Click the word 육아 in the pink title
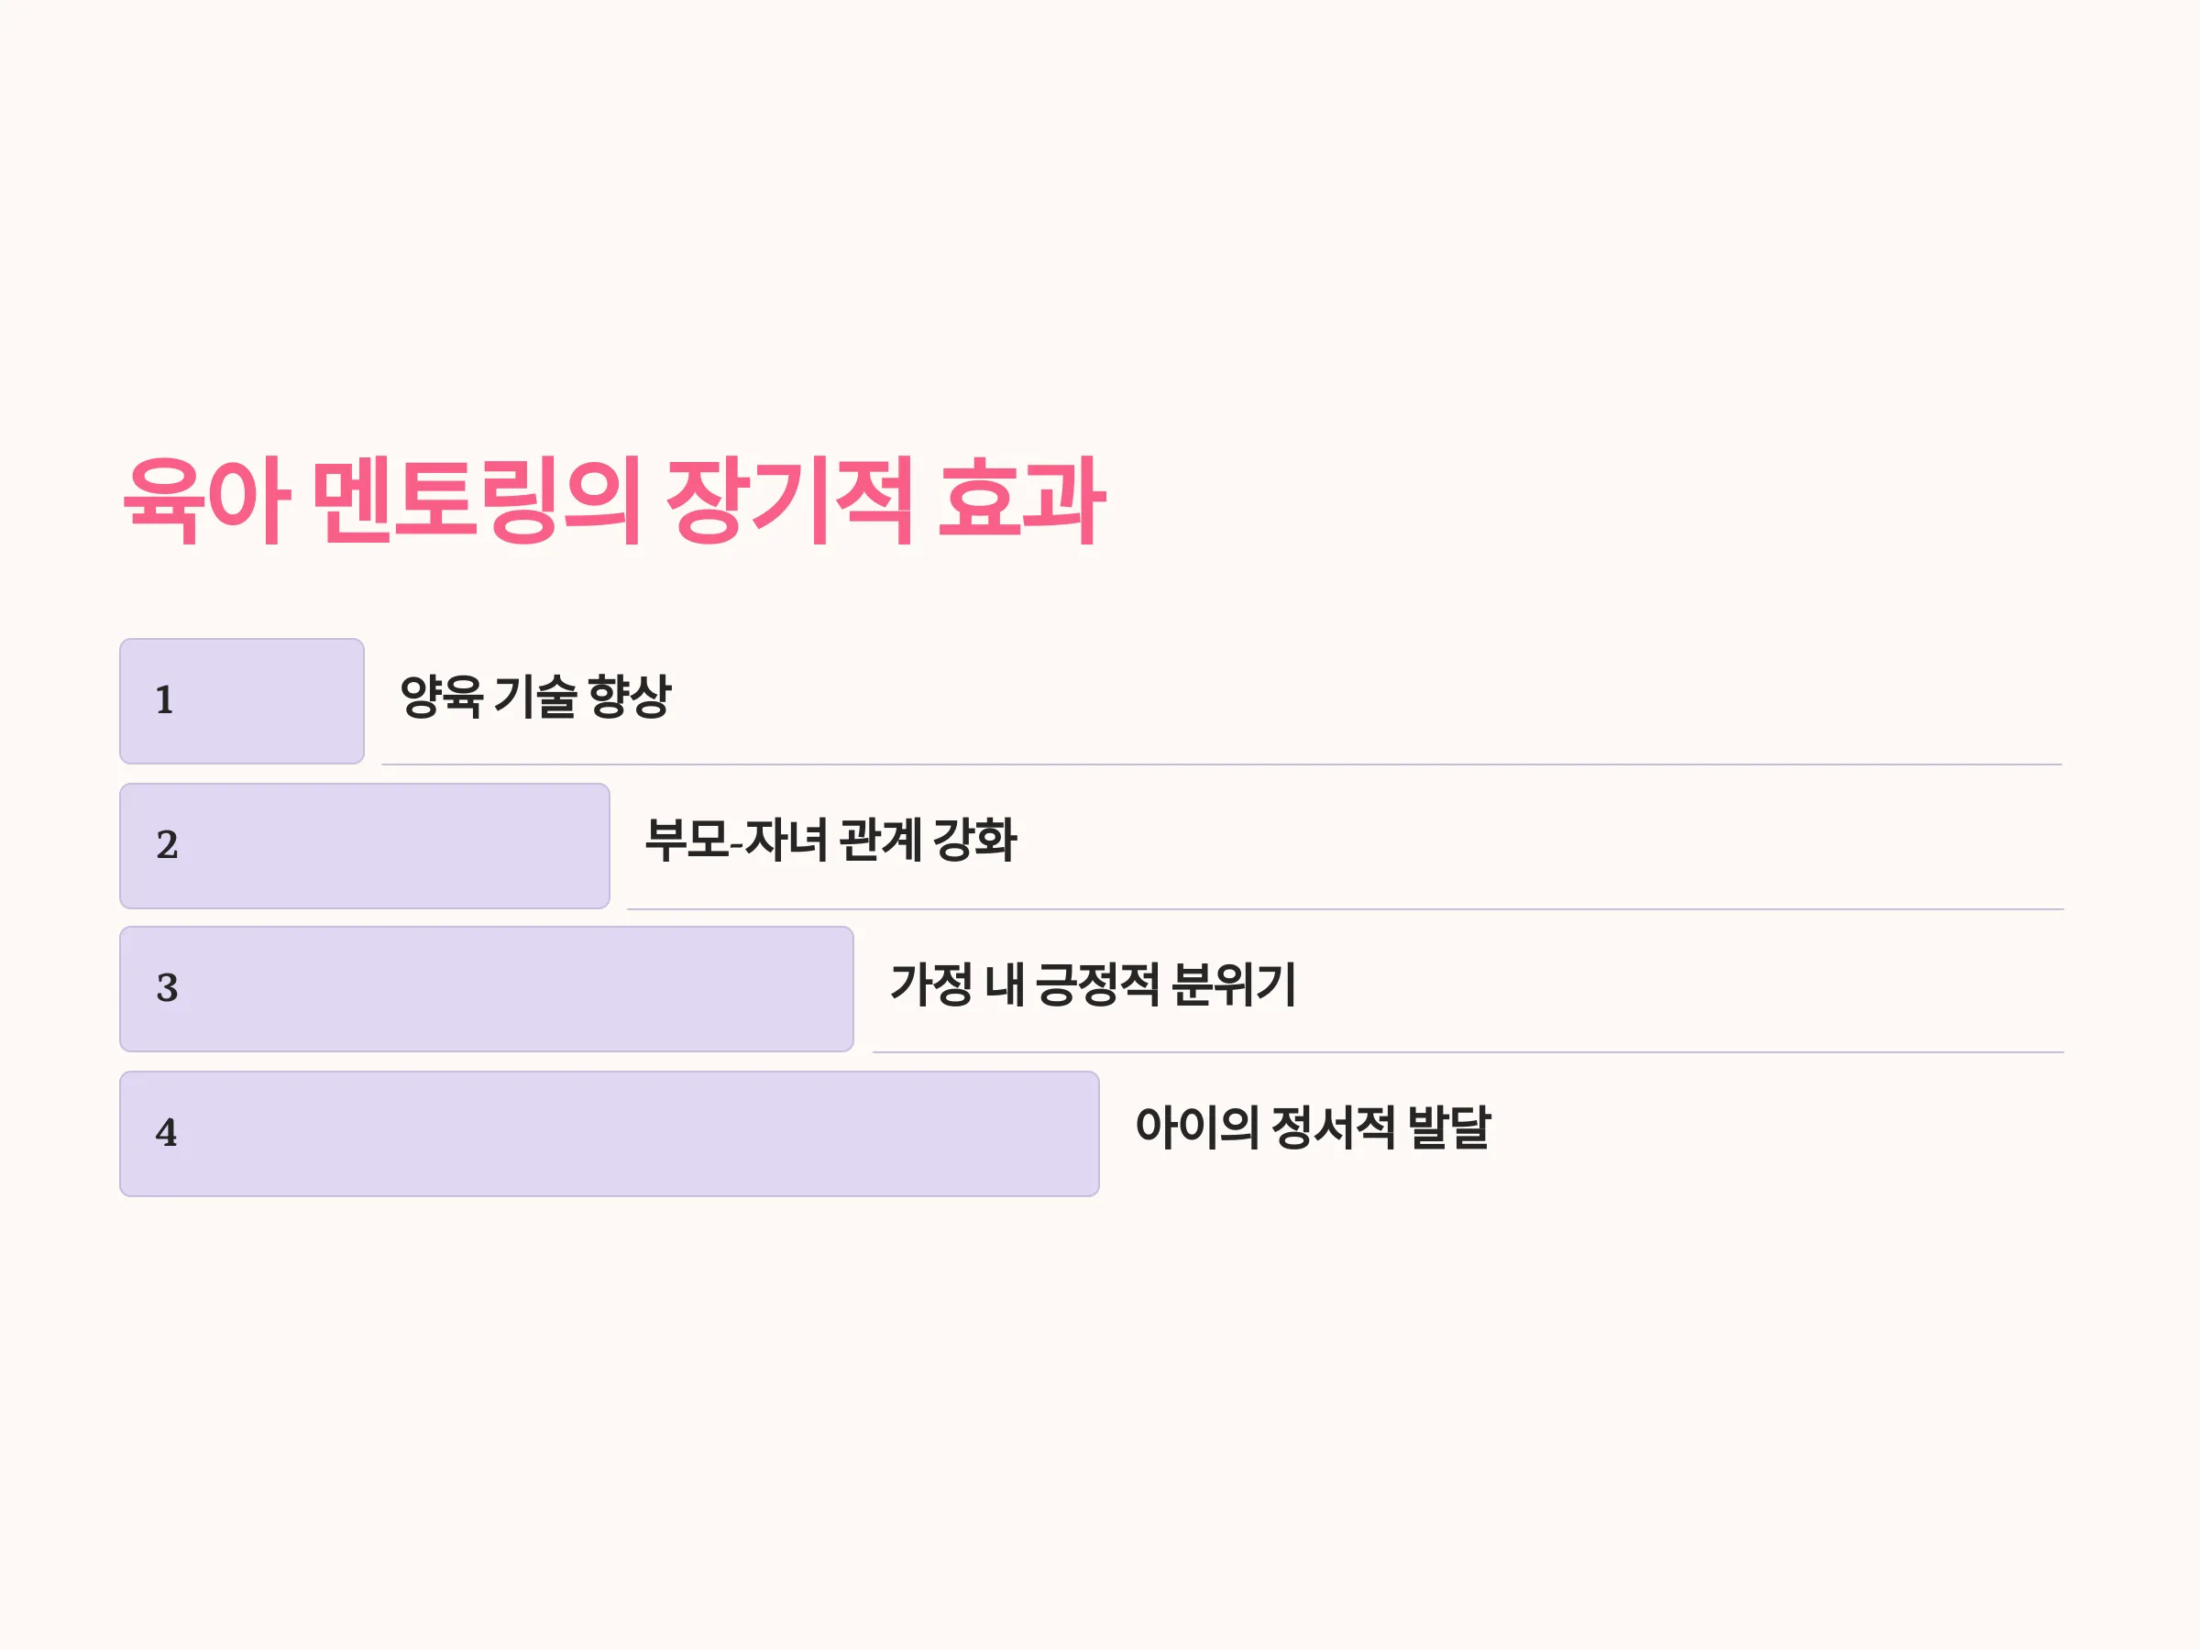The height and width of the screenshot is (1650, 2200). pos(206,500)
